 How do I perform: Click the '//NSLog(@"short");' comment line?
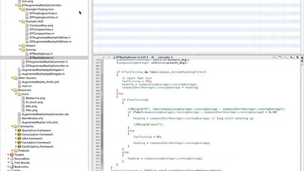[x=148, y=124]
